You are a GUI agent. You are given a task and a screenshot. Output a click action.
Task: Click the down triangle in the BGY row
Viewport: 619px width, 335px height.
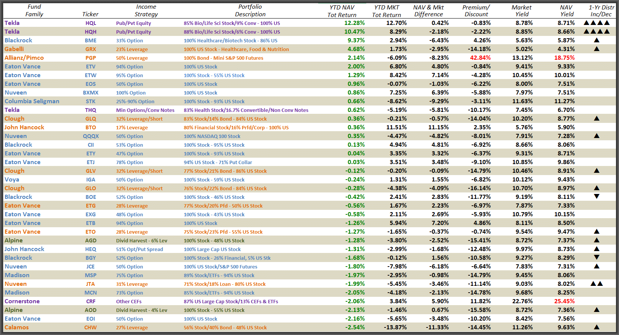click(x=597, y=257)
